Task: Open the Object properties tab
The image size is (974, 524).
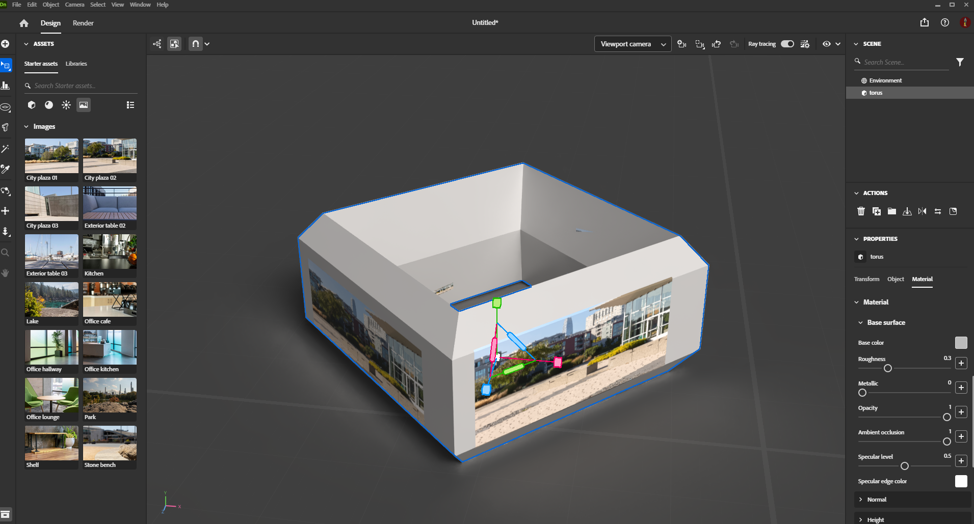Action: pos(896,279)
